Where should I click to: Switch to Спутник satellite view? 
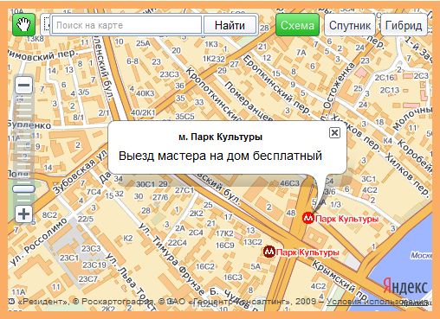click(x=350, y=25)
